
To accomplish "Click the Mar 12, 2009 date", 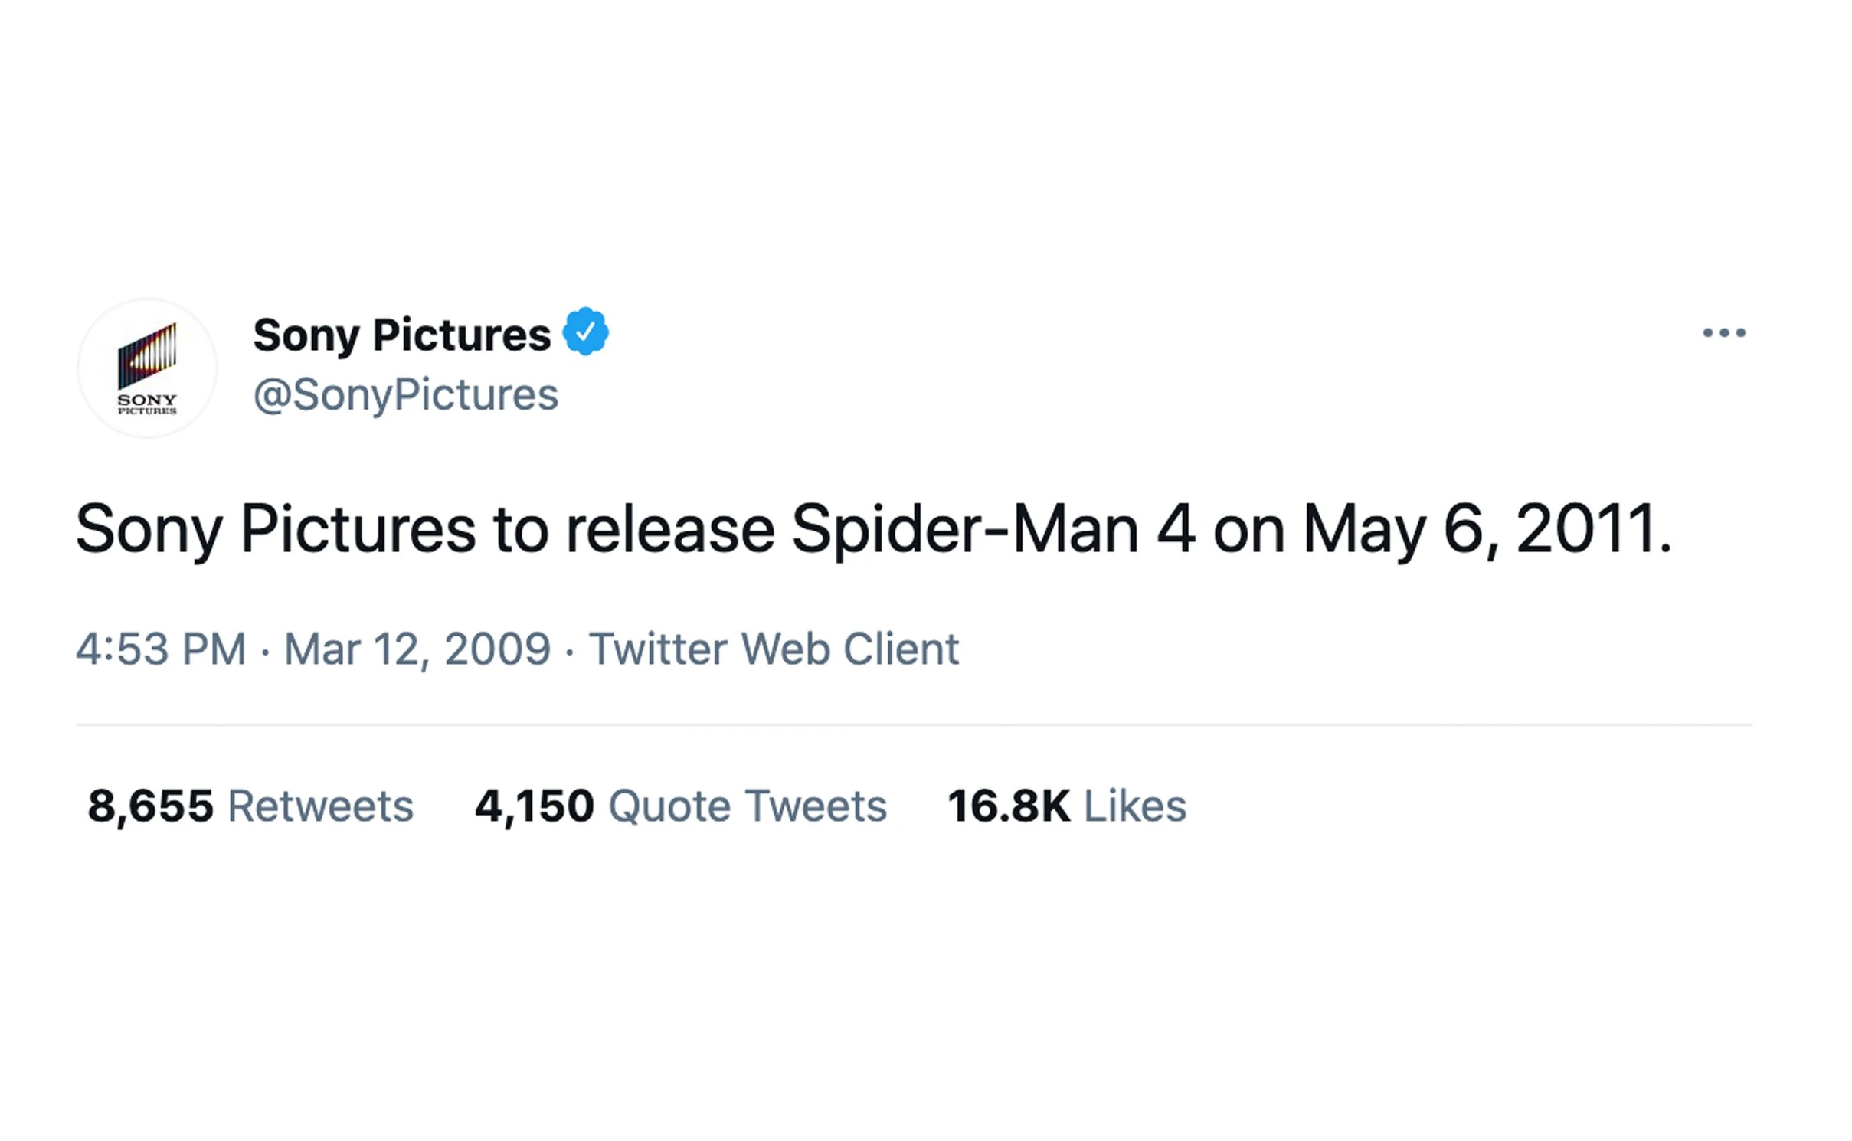I will click(x=417, y=649).
